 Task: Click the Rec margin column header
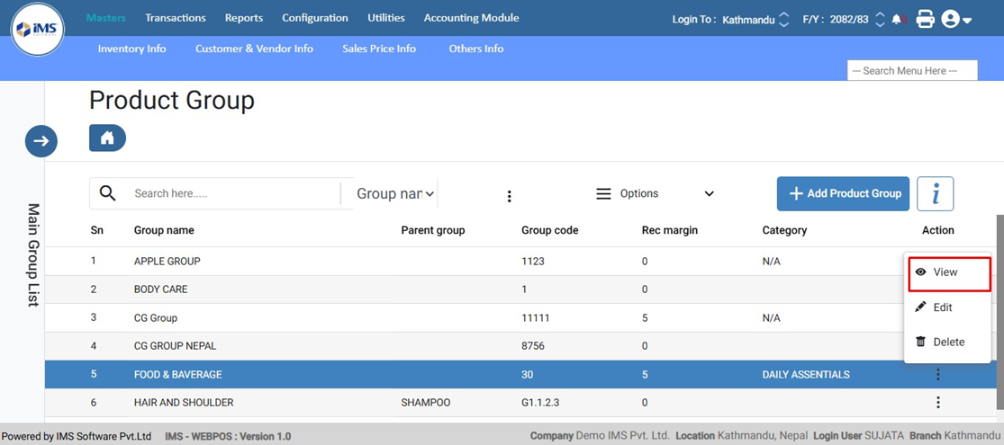tap(670, 230)
